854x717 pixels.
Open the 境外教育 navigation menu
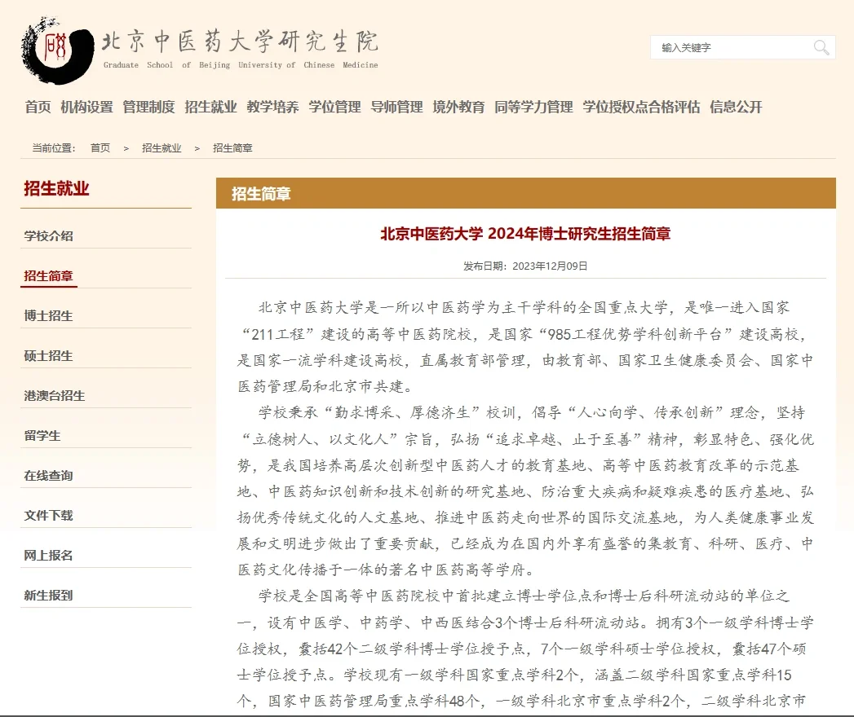(458, 108)
